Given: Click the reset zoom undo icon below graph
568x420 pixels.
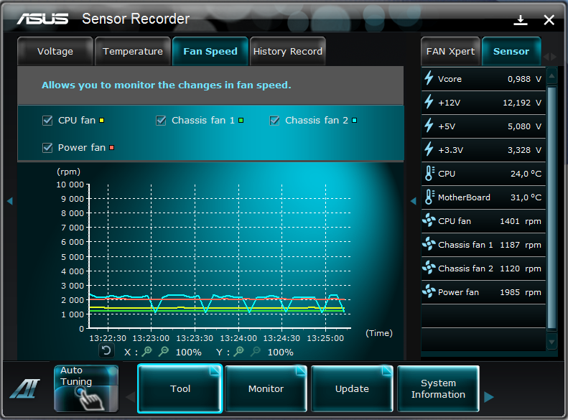Looking at the screenshot, I should point(106,350).
